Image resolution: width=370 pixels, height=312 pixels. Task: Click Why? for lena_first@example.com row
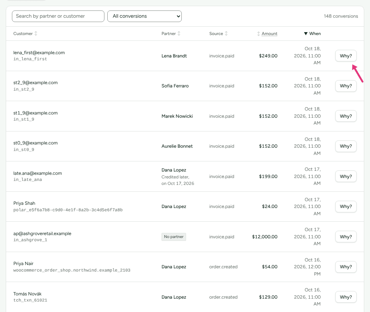346,56
